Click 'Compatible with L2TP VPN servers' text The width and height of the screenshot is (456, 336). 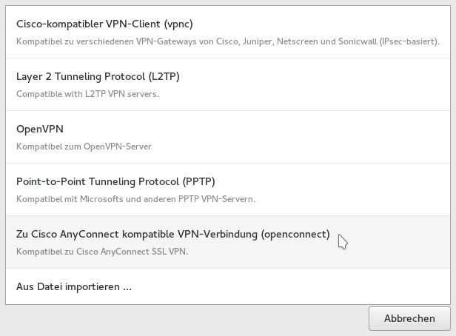tap(87, 94)
